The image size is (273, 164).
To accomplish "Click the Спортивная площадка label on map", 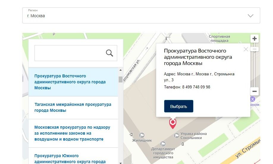I will tap(219, 39).
